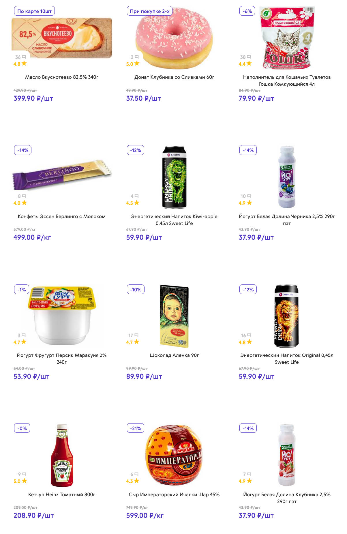Open Кетчуп Heinz Томатный 800г title
347x534 pixels.
(x=62, y=494)
